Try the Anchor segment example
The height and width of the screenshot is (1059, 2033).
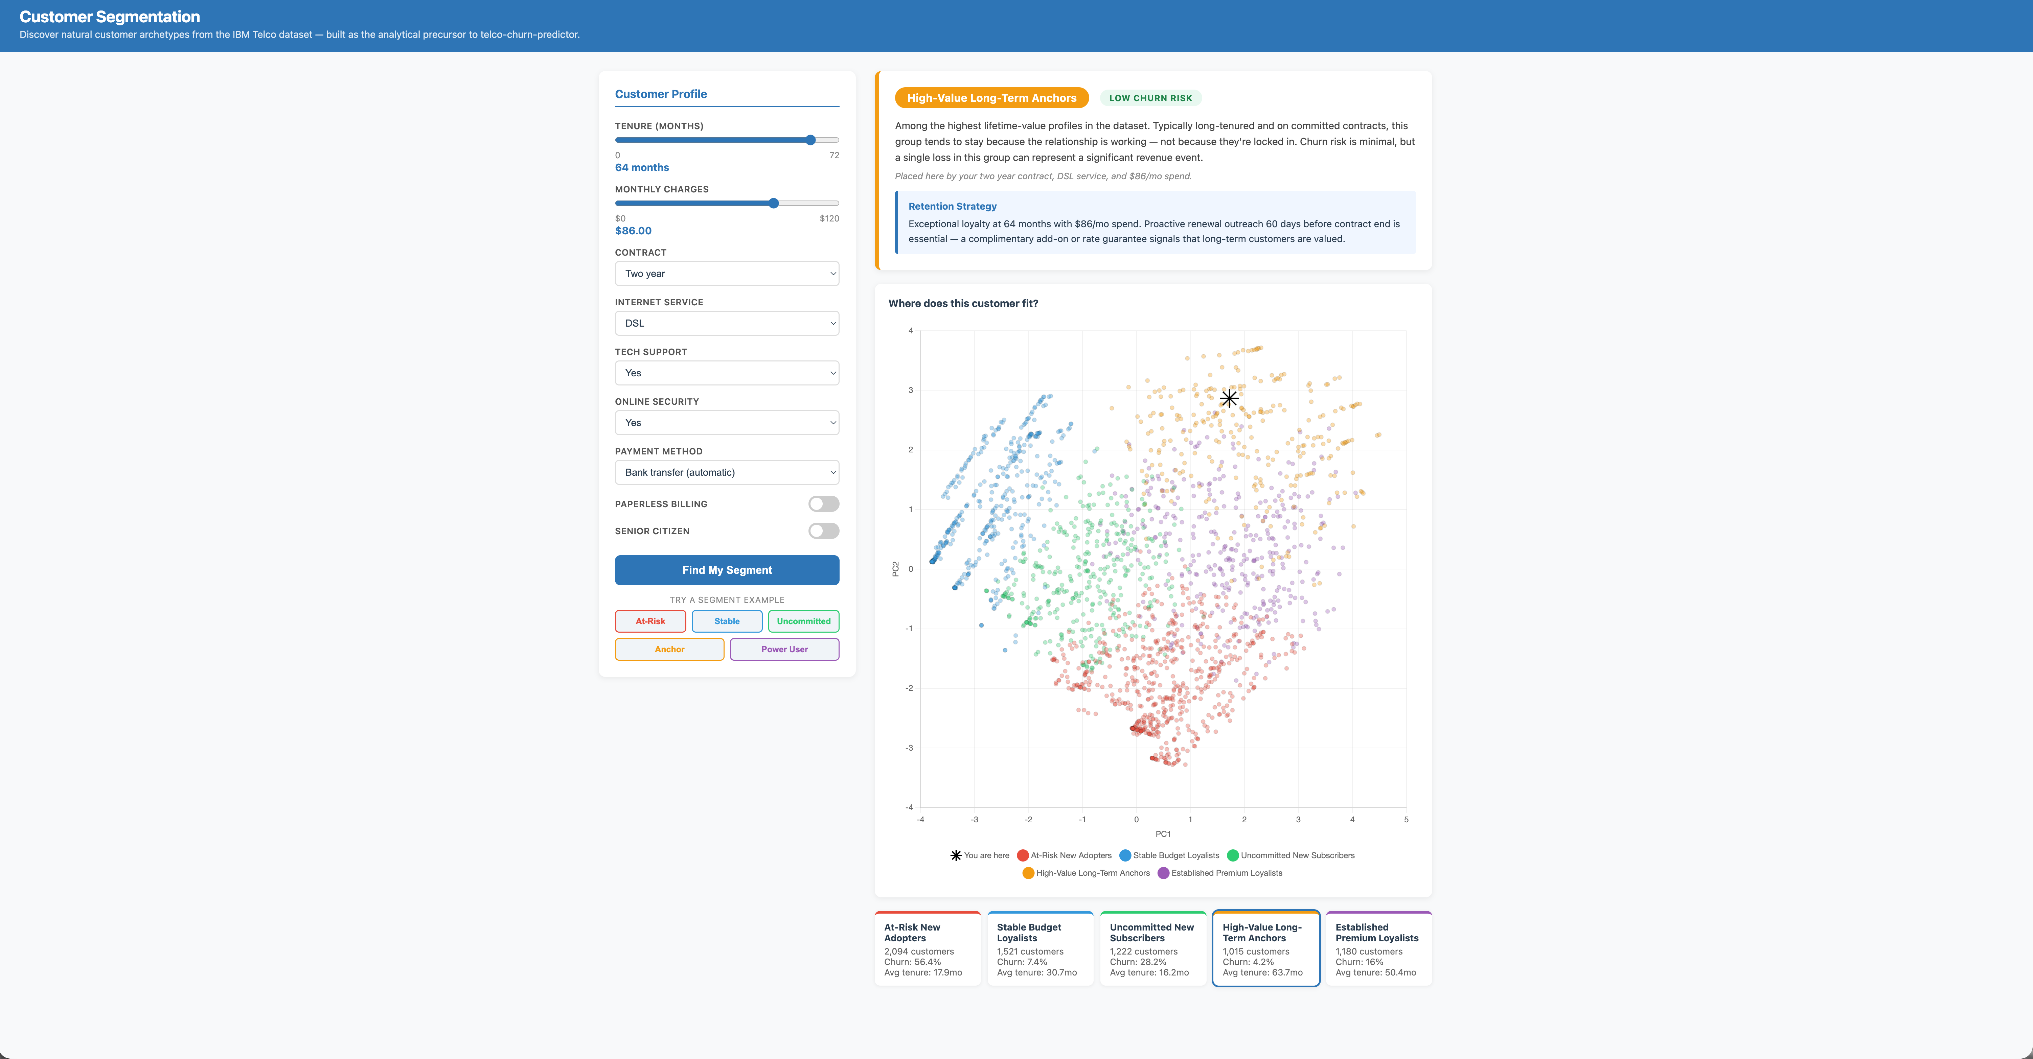point(669,650)
